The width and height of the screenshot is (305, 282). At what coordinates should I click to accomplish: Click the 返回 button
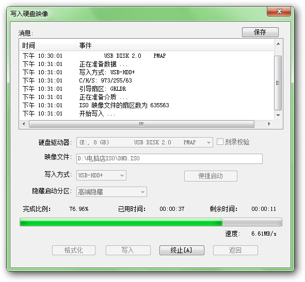[x=235, y=250]
